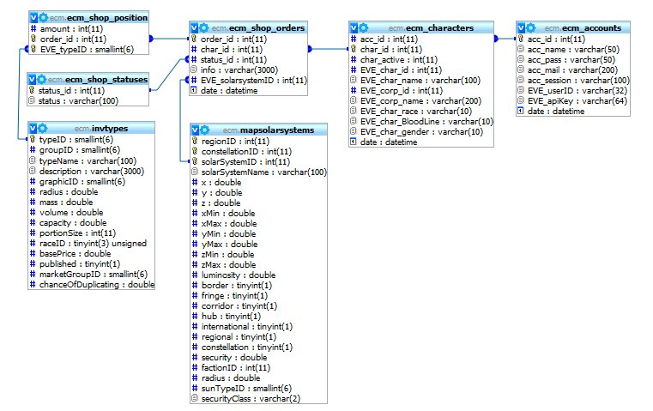Click key icon beside EVE_typeID in ecm_shop_position

(33, 49)
